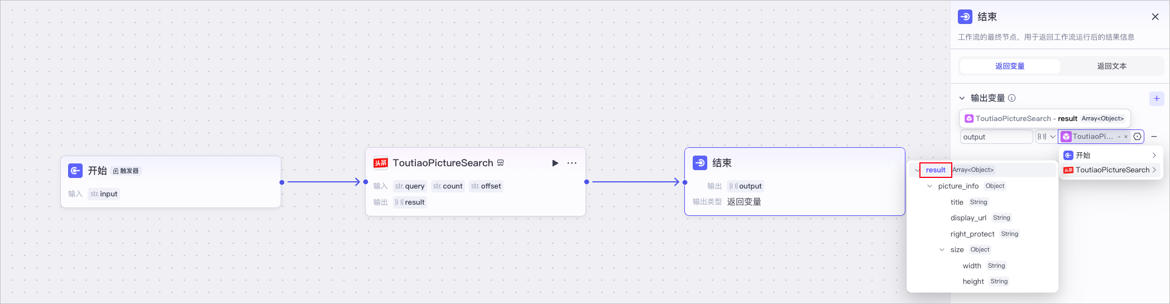
Task: Click the count parameter on ToutiaoPictureSearch node
Action: coord(448,186)
